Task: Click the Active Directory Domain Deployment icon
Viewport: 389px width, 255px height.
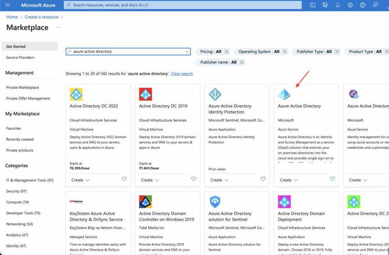Action: pyautogui.click(x=284, y=202)
